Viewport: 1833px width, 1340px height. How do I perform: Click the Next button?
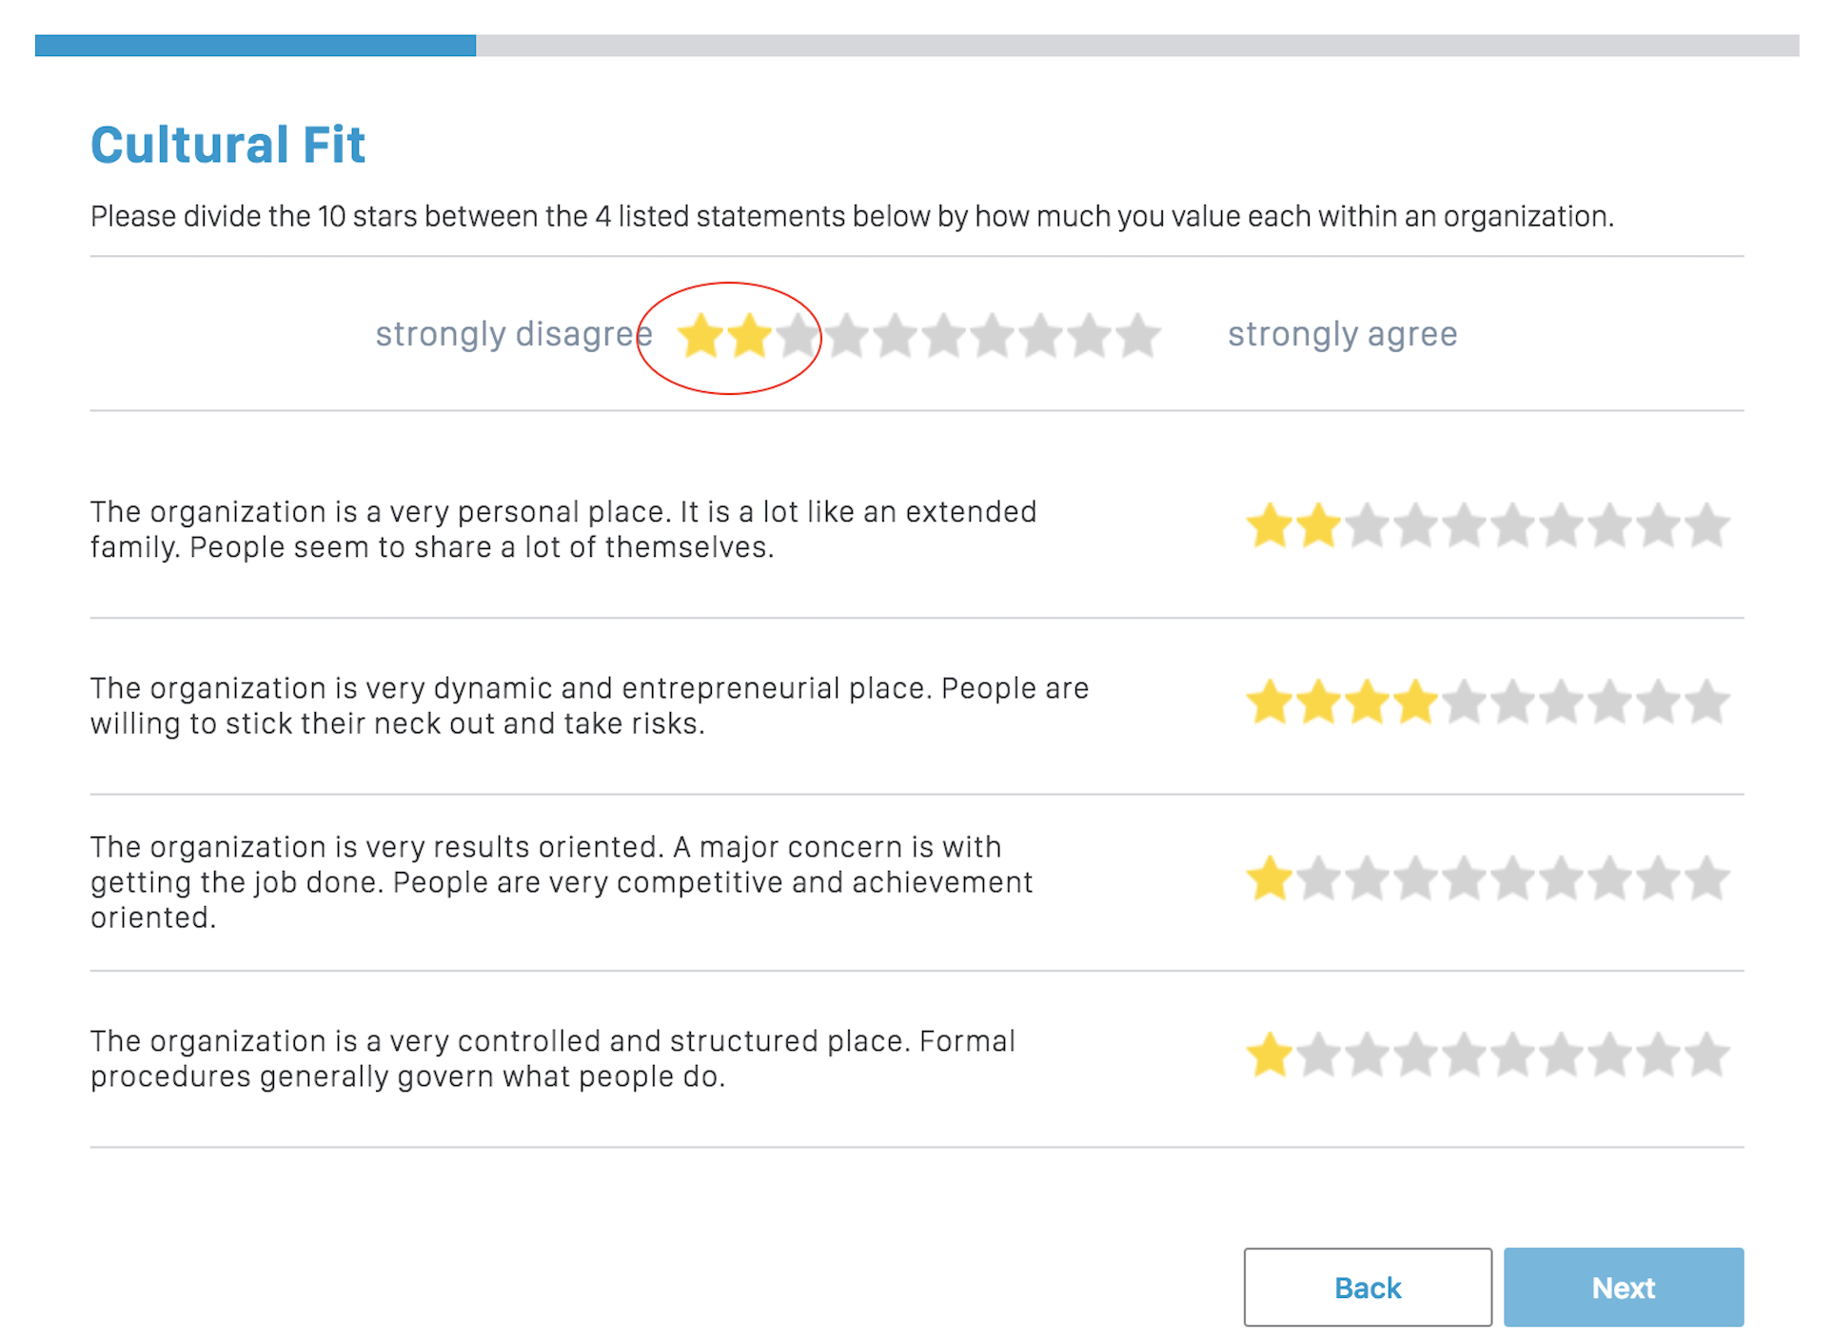point(1622,1287)
